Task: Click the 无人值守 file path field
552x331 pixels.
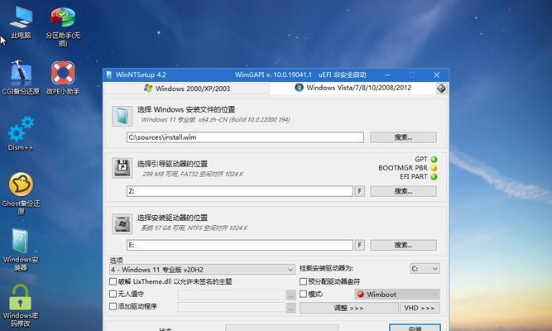Action: [x=232, y=295]
